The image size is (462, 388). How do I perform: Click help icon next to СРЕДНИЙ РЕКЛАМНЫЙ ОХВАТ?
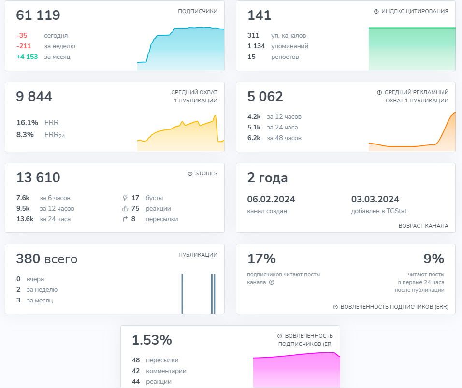(379, 92)
